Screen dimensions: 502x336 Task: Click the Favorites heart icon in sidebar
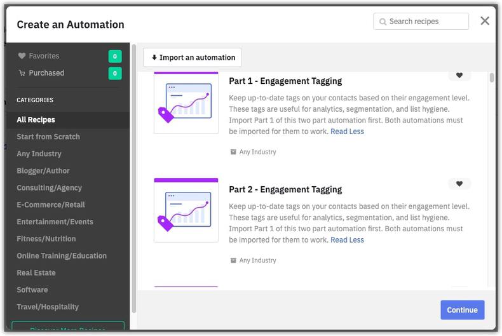(x=22, y=56)
